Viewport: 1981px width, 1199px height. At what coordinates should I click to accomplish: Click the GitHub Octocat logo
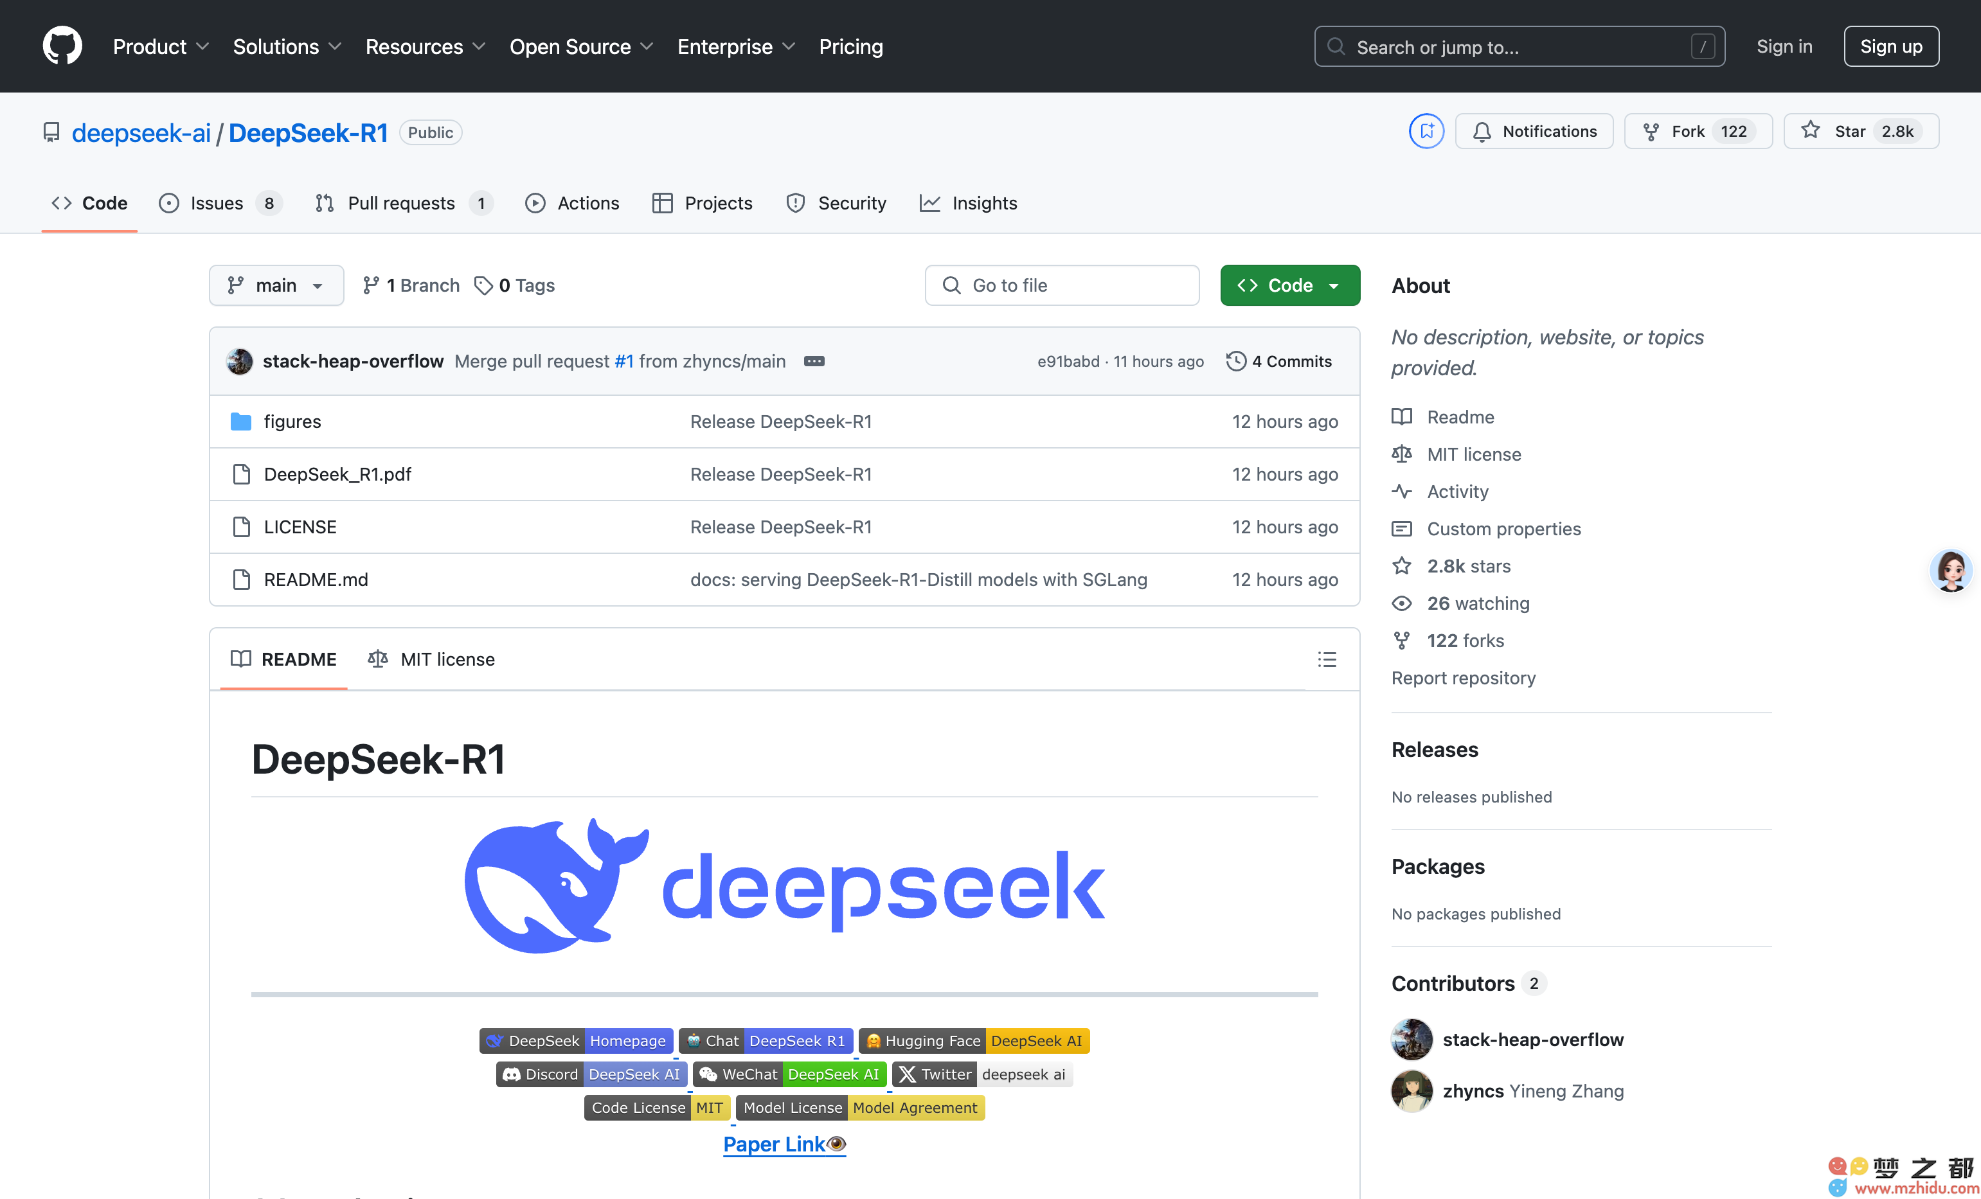(62, 46)
